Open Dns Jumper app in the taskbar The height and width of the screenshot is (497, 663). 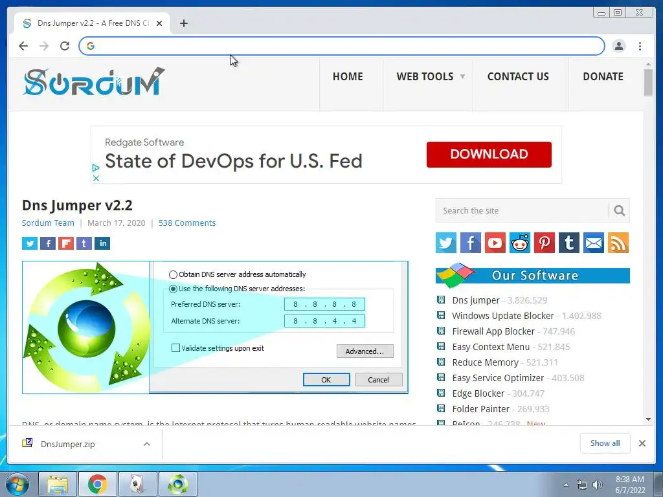pyautogui.click(x=177, y=484)
